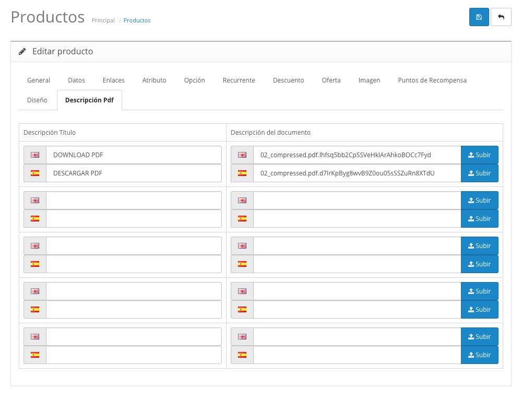This screenshot has width=522, height=399.
Task: Click Spanish flag icon beside DESCARGAR PDF
Action: pos(35,173)
